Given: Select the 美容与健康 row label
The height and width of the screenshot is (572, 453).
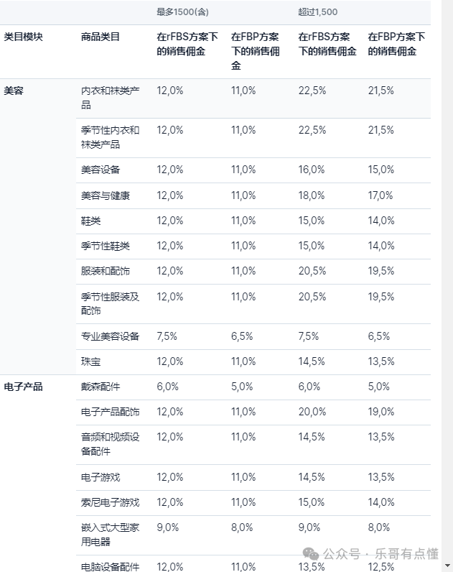Looking at the screenshot, I should (x=106, y=195).
